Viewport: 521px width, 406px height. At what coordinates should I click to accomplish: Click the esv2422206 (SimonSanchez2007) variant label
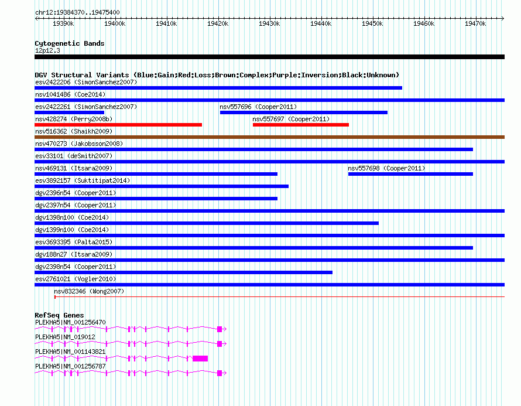(x=86, y=82)
